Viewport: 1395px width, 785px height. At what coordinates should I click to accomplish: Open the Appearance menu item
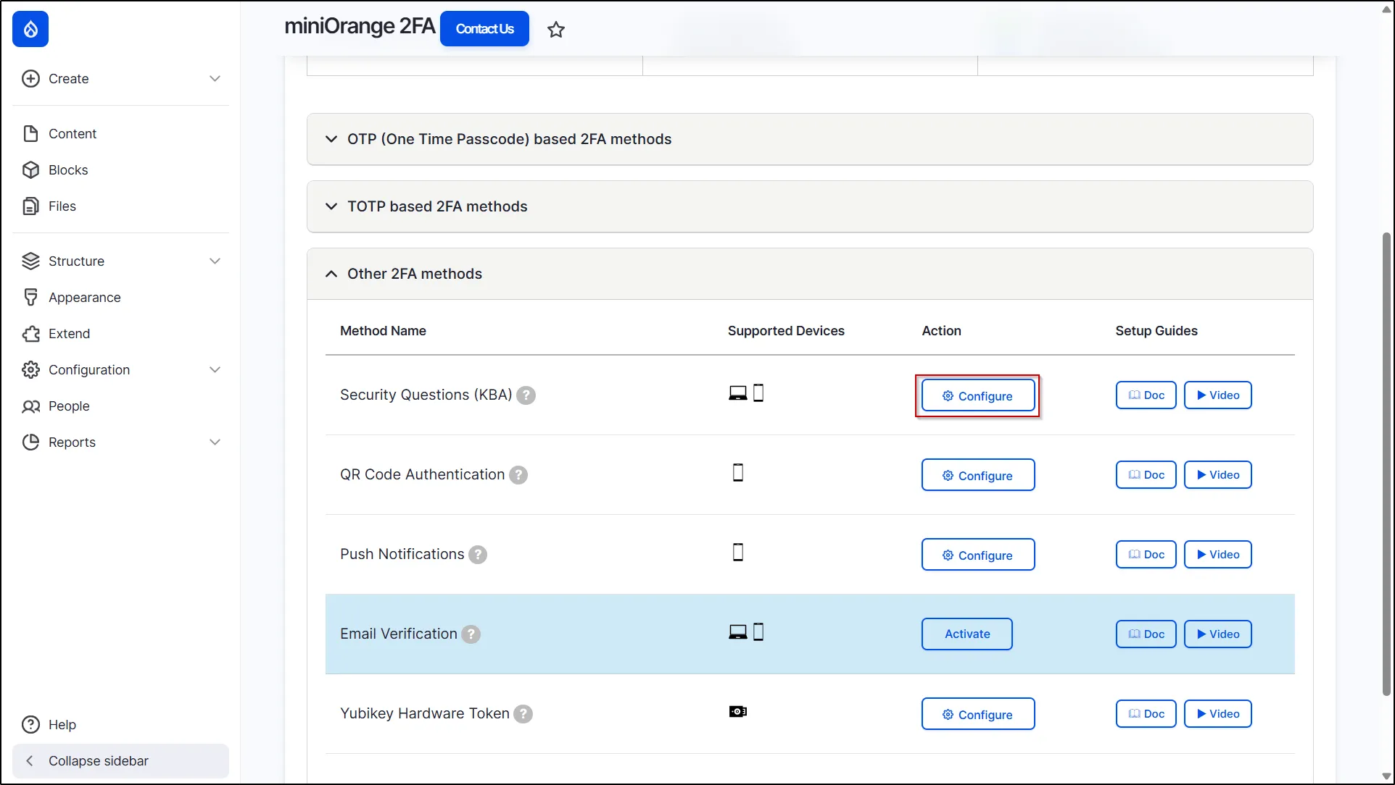(85, 297)
